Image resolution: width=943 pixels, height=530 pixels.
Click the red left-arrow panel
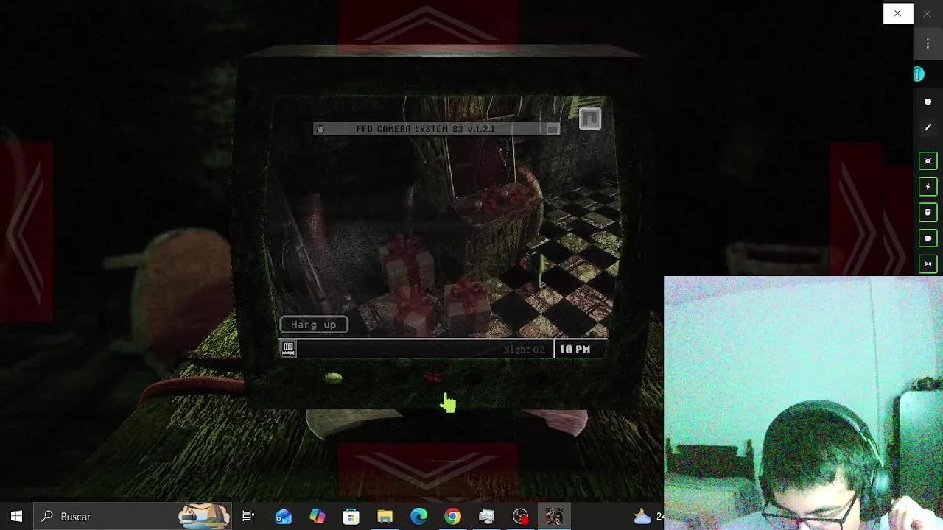(26, 232)
